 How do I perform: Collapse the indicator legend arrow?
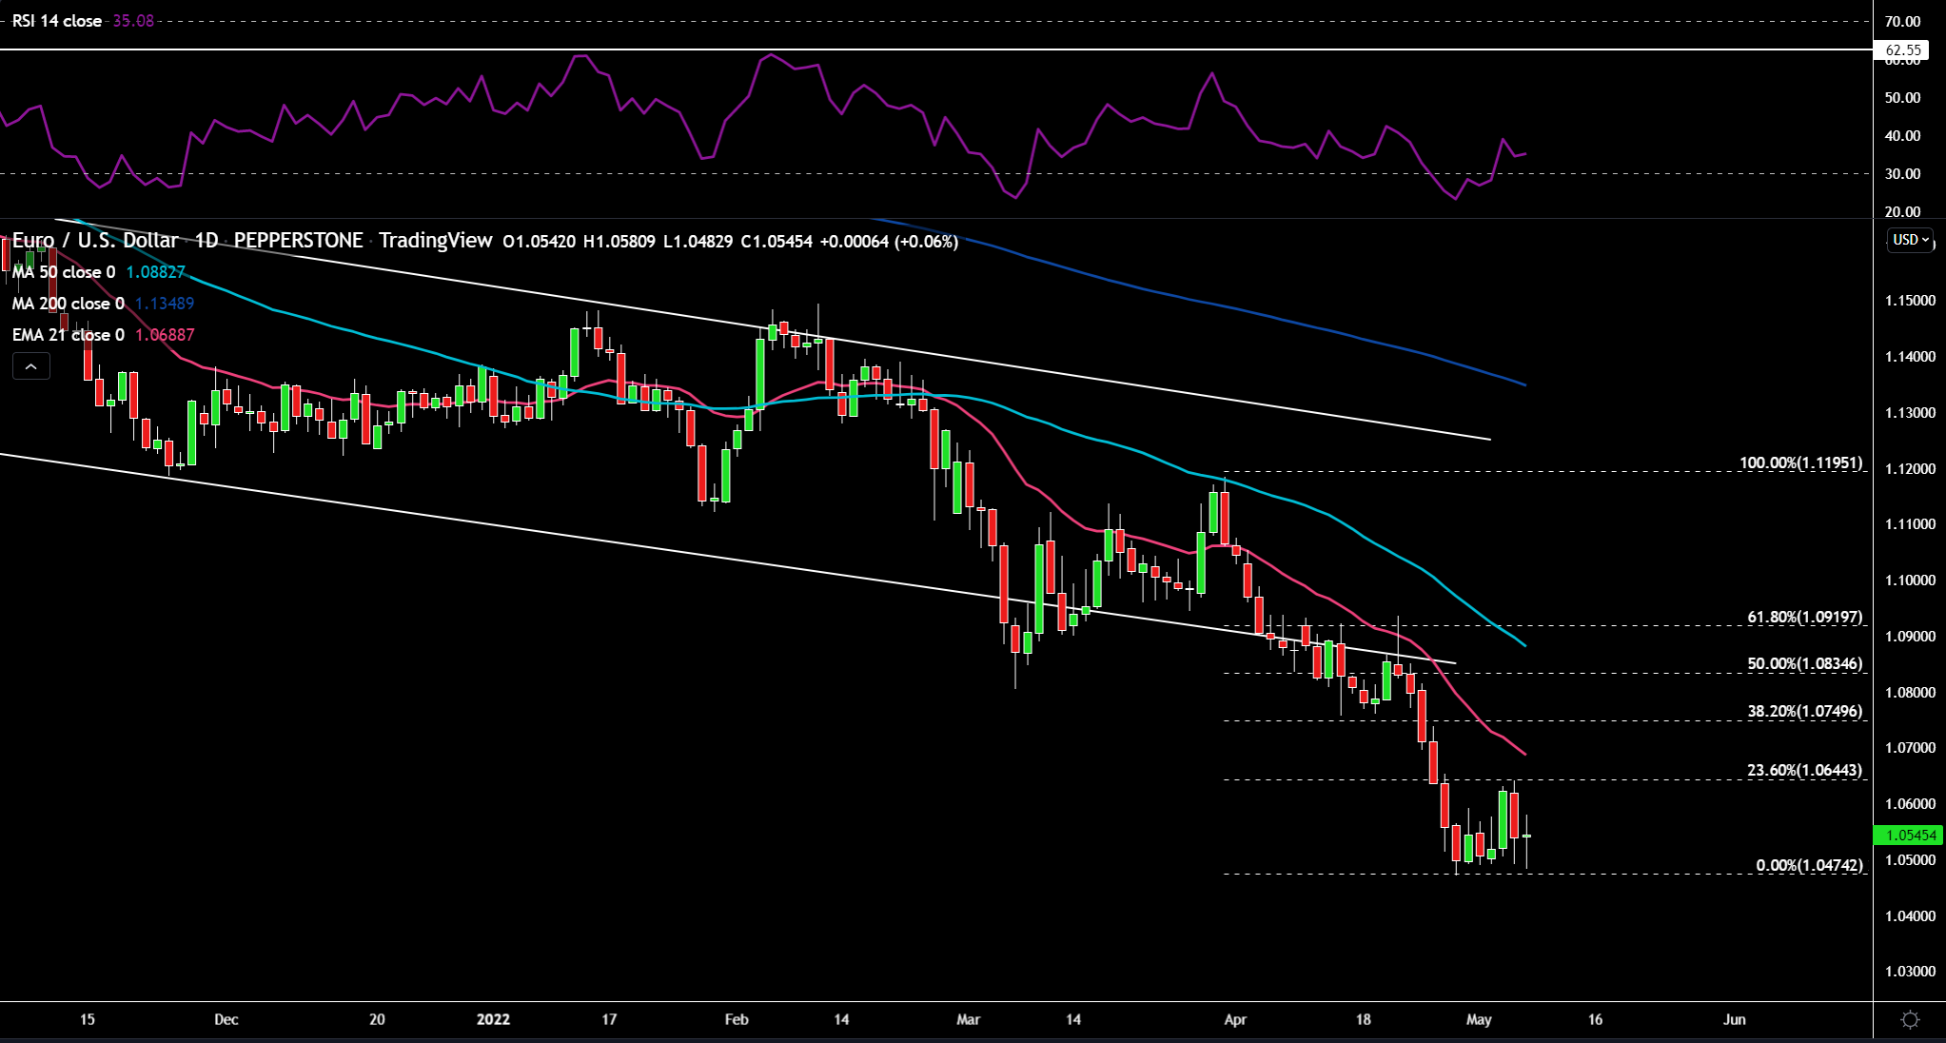tap(31, 366)
